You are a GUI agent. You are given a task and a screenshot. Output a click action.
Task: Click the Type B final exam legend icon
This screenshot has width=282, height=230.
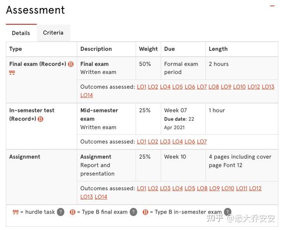click(72, 212)
